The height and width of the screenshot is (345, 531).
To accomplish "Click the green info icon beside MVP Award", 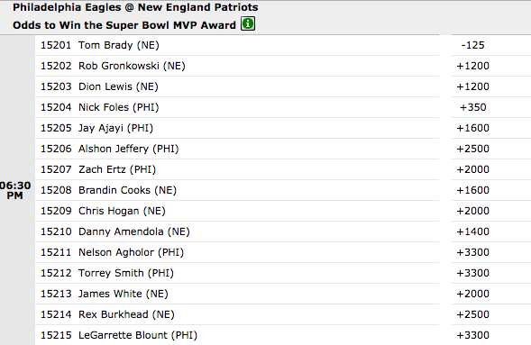I will point(248,24).
